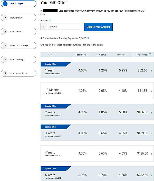
Task: Open the 5 Years GIC chevron arrow
Action: 151,175
